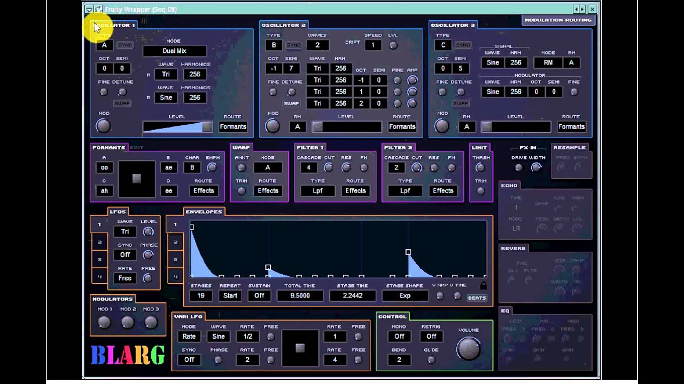The height and width of the screenshot is (384, 684).
Task: Click the Formants XY pad handle
Action: click(x=137, y=179)
